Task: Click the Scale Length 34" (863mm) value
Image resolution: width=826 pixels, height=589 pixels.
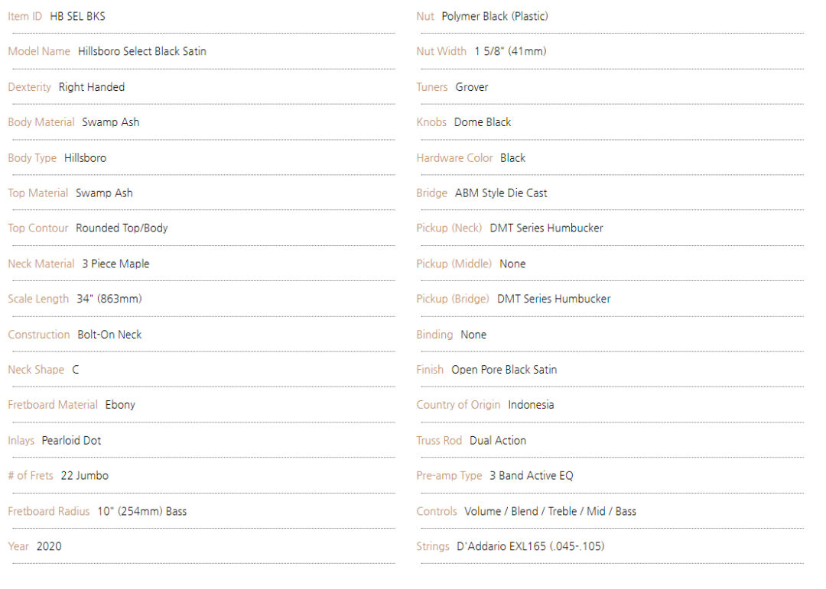Action: 109,299
